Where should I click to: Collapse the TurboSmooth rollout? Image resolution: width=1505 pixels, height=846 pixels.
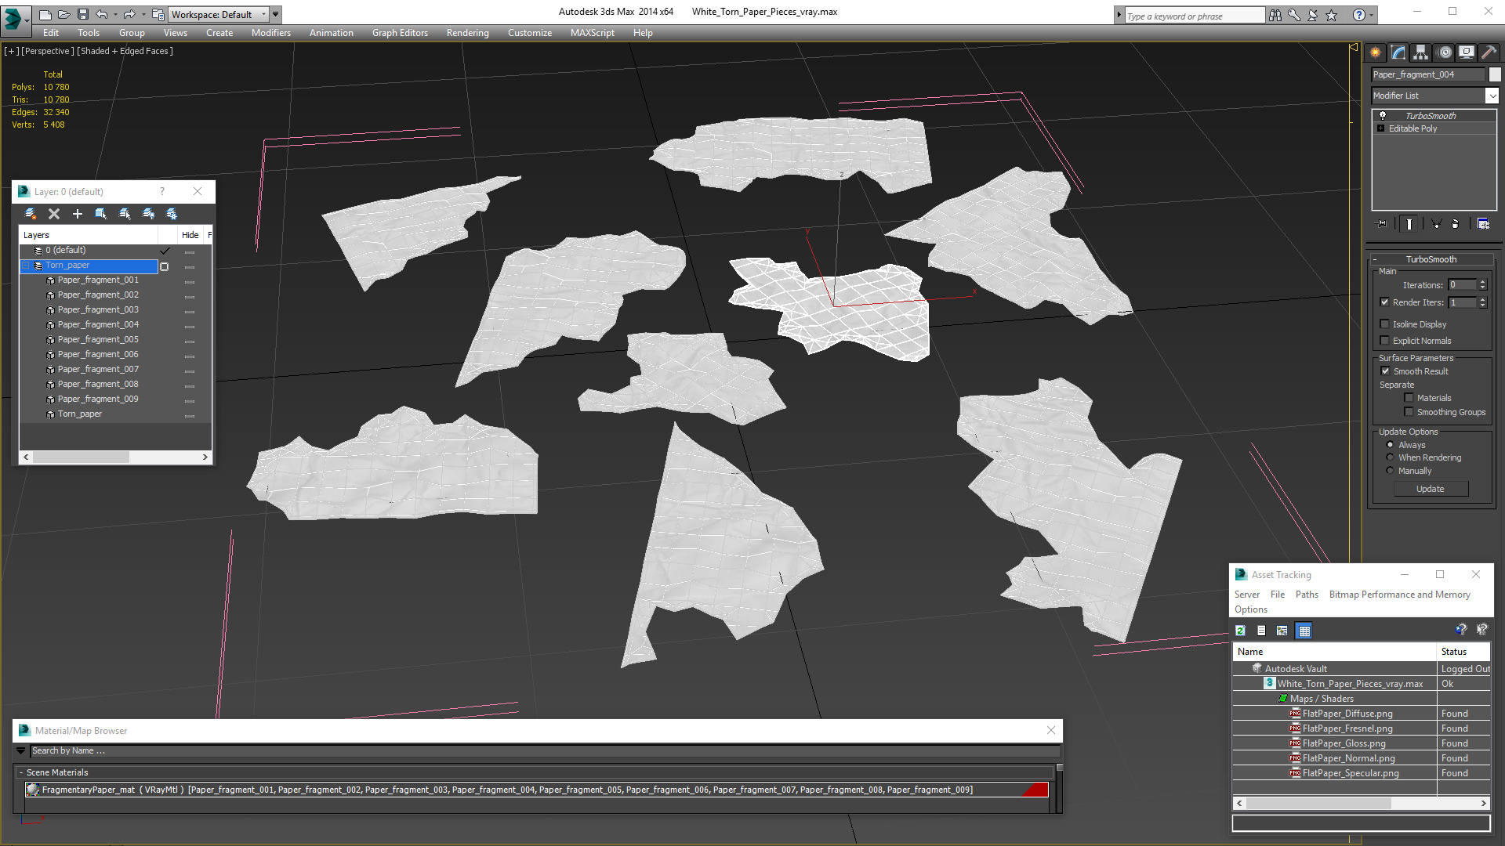1375,259
